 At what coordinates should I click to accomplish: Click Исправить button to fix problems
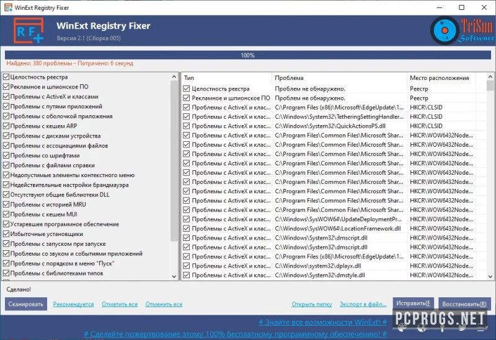tap(413, 303)
